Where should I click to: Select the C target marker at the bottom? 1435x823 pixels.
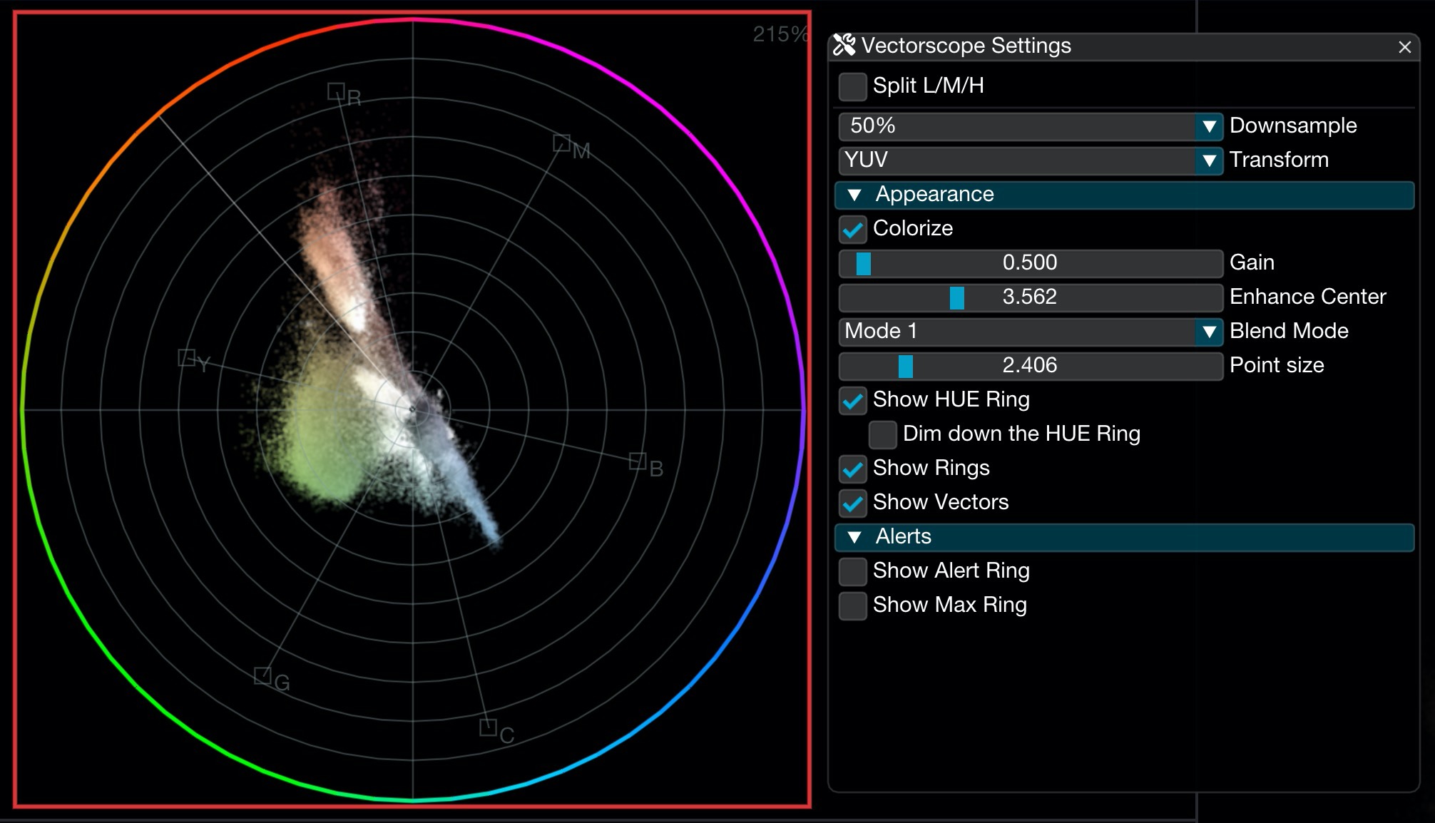coord(489,727)
